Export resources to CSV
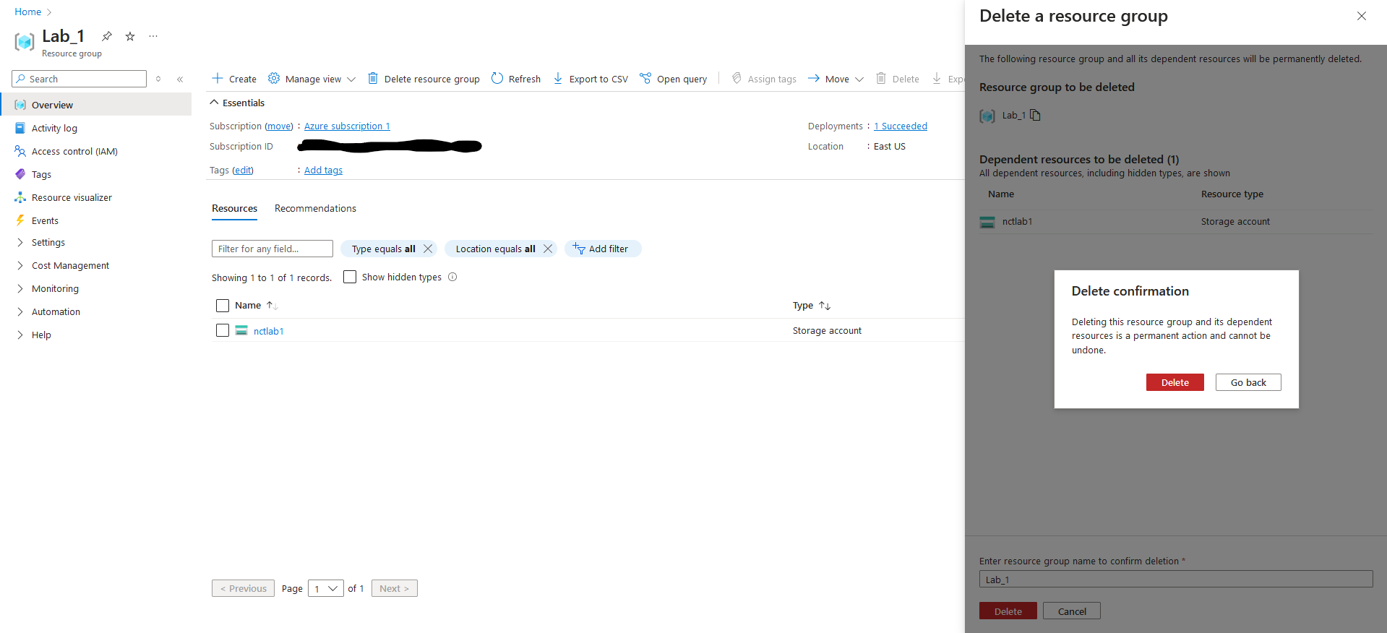 point(591,79)
